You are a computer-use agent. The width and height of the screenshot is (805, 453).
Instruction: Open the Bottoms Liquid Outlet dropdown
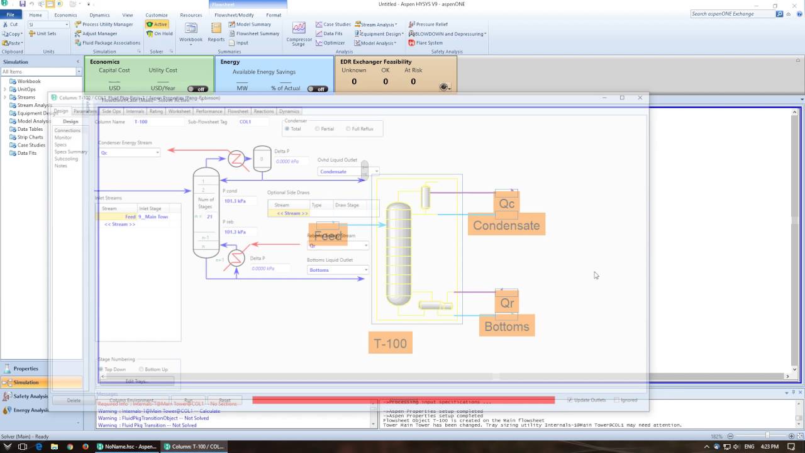click(x=365, y=270)
